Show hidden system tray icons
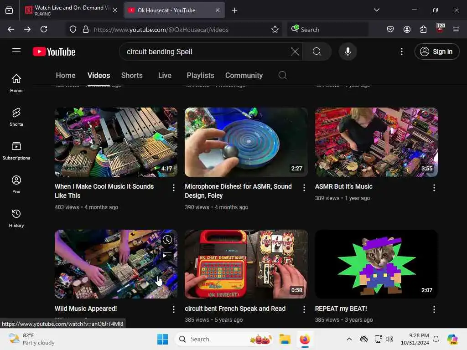This screenshot has height=350, width=467. 349,339
